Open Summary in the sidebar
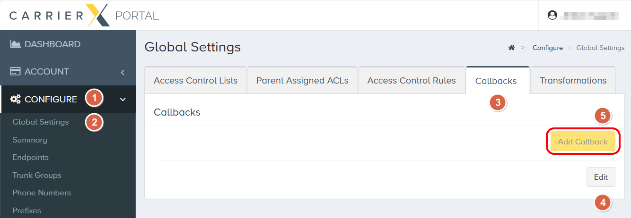 coord(30,140)
